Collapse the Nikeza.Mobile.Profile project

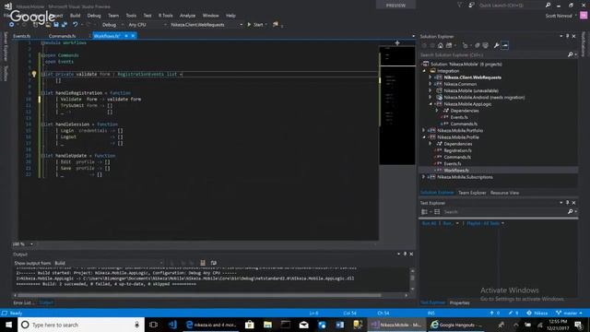click(x=424, y=137)
